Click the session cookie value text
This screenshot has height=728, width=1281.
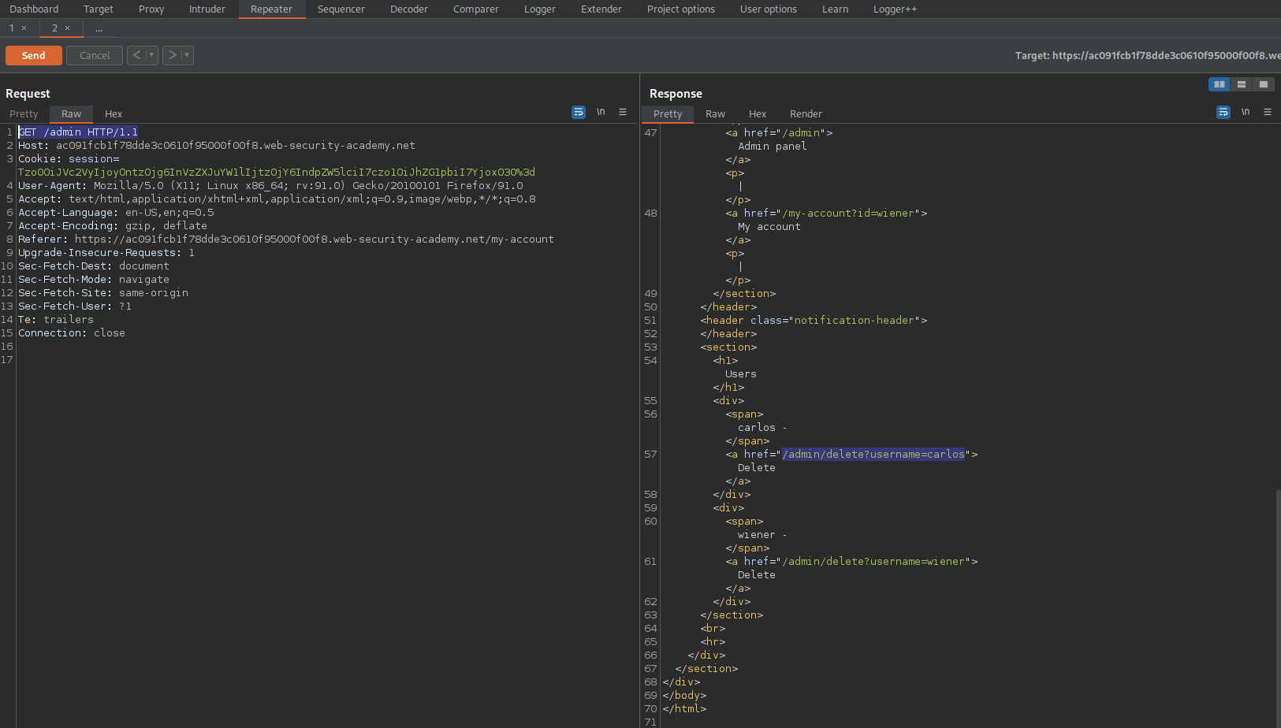[277, 173]
